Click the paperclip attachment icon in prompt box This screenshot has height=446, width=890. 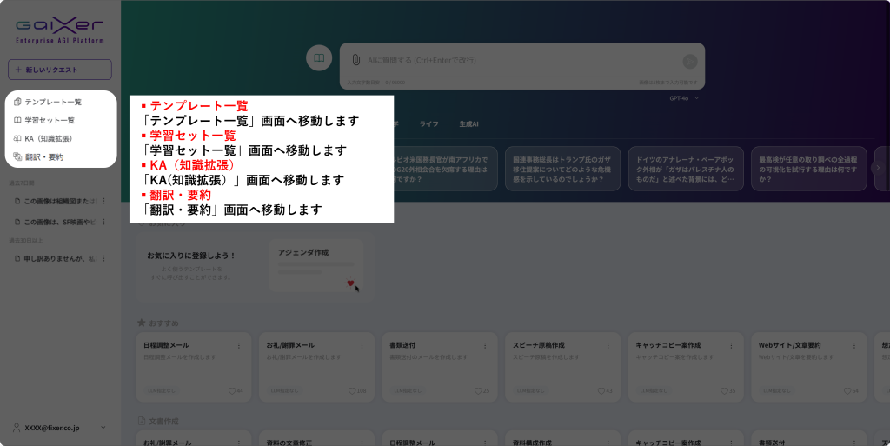tap(355, 60)
